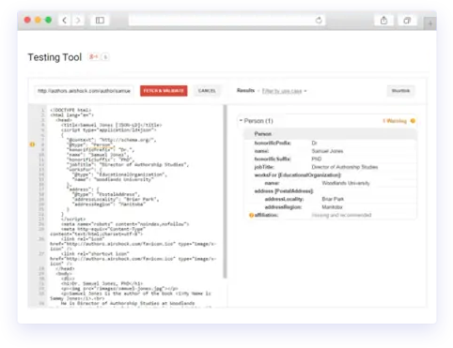
Task: Click the addressRegion Manitoba row
Action: (x=331, y=207)
